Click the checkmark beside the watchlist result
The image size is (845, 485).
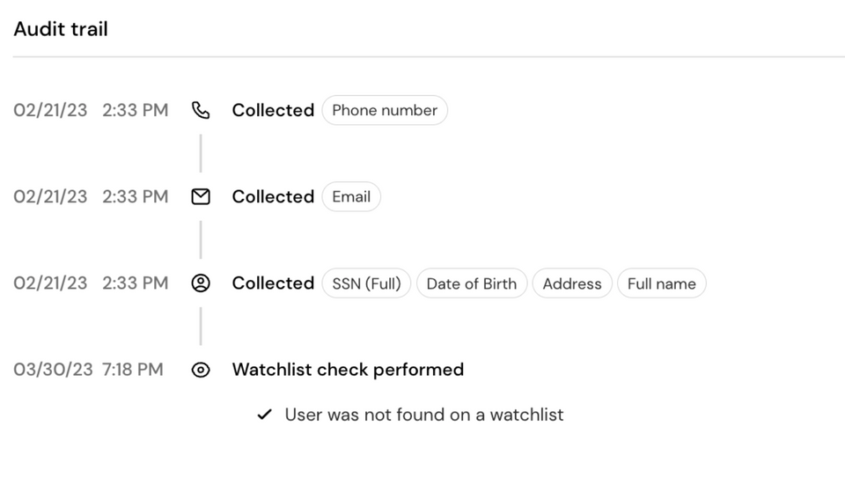coord(264,415)
